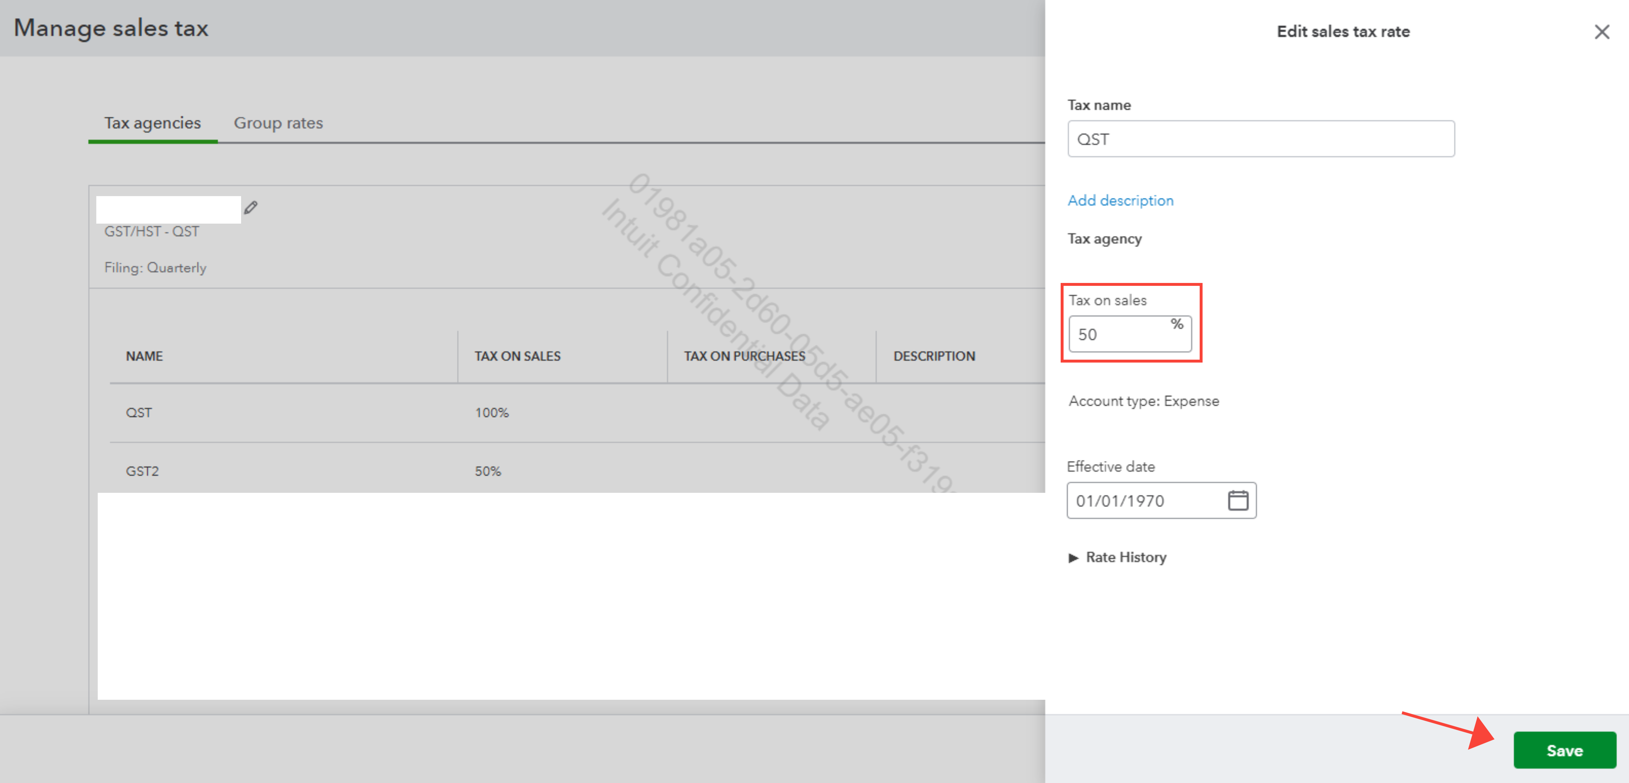This screenshot has height=783, width=1629.
Task: Expand the Rate History section
Action: pos(1073,557)
